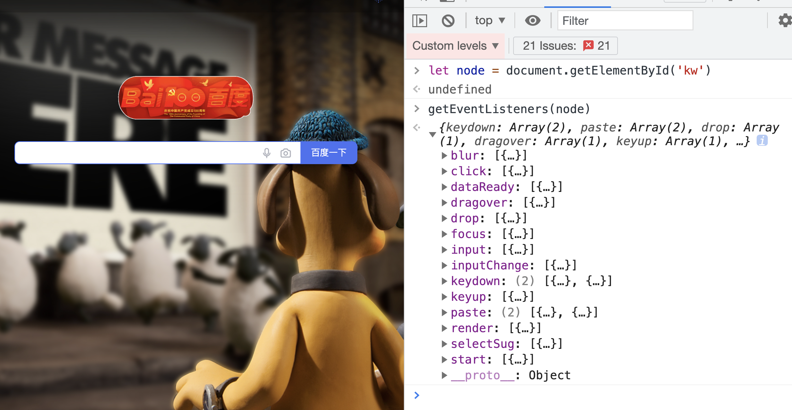Click the 21 Issues button

coord(565,46)
